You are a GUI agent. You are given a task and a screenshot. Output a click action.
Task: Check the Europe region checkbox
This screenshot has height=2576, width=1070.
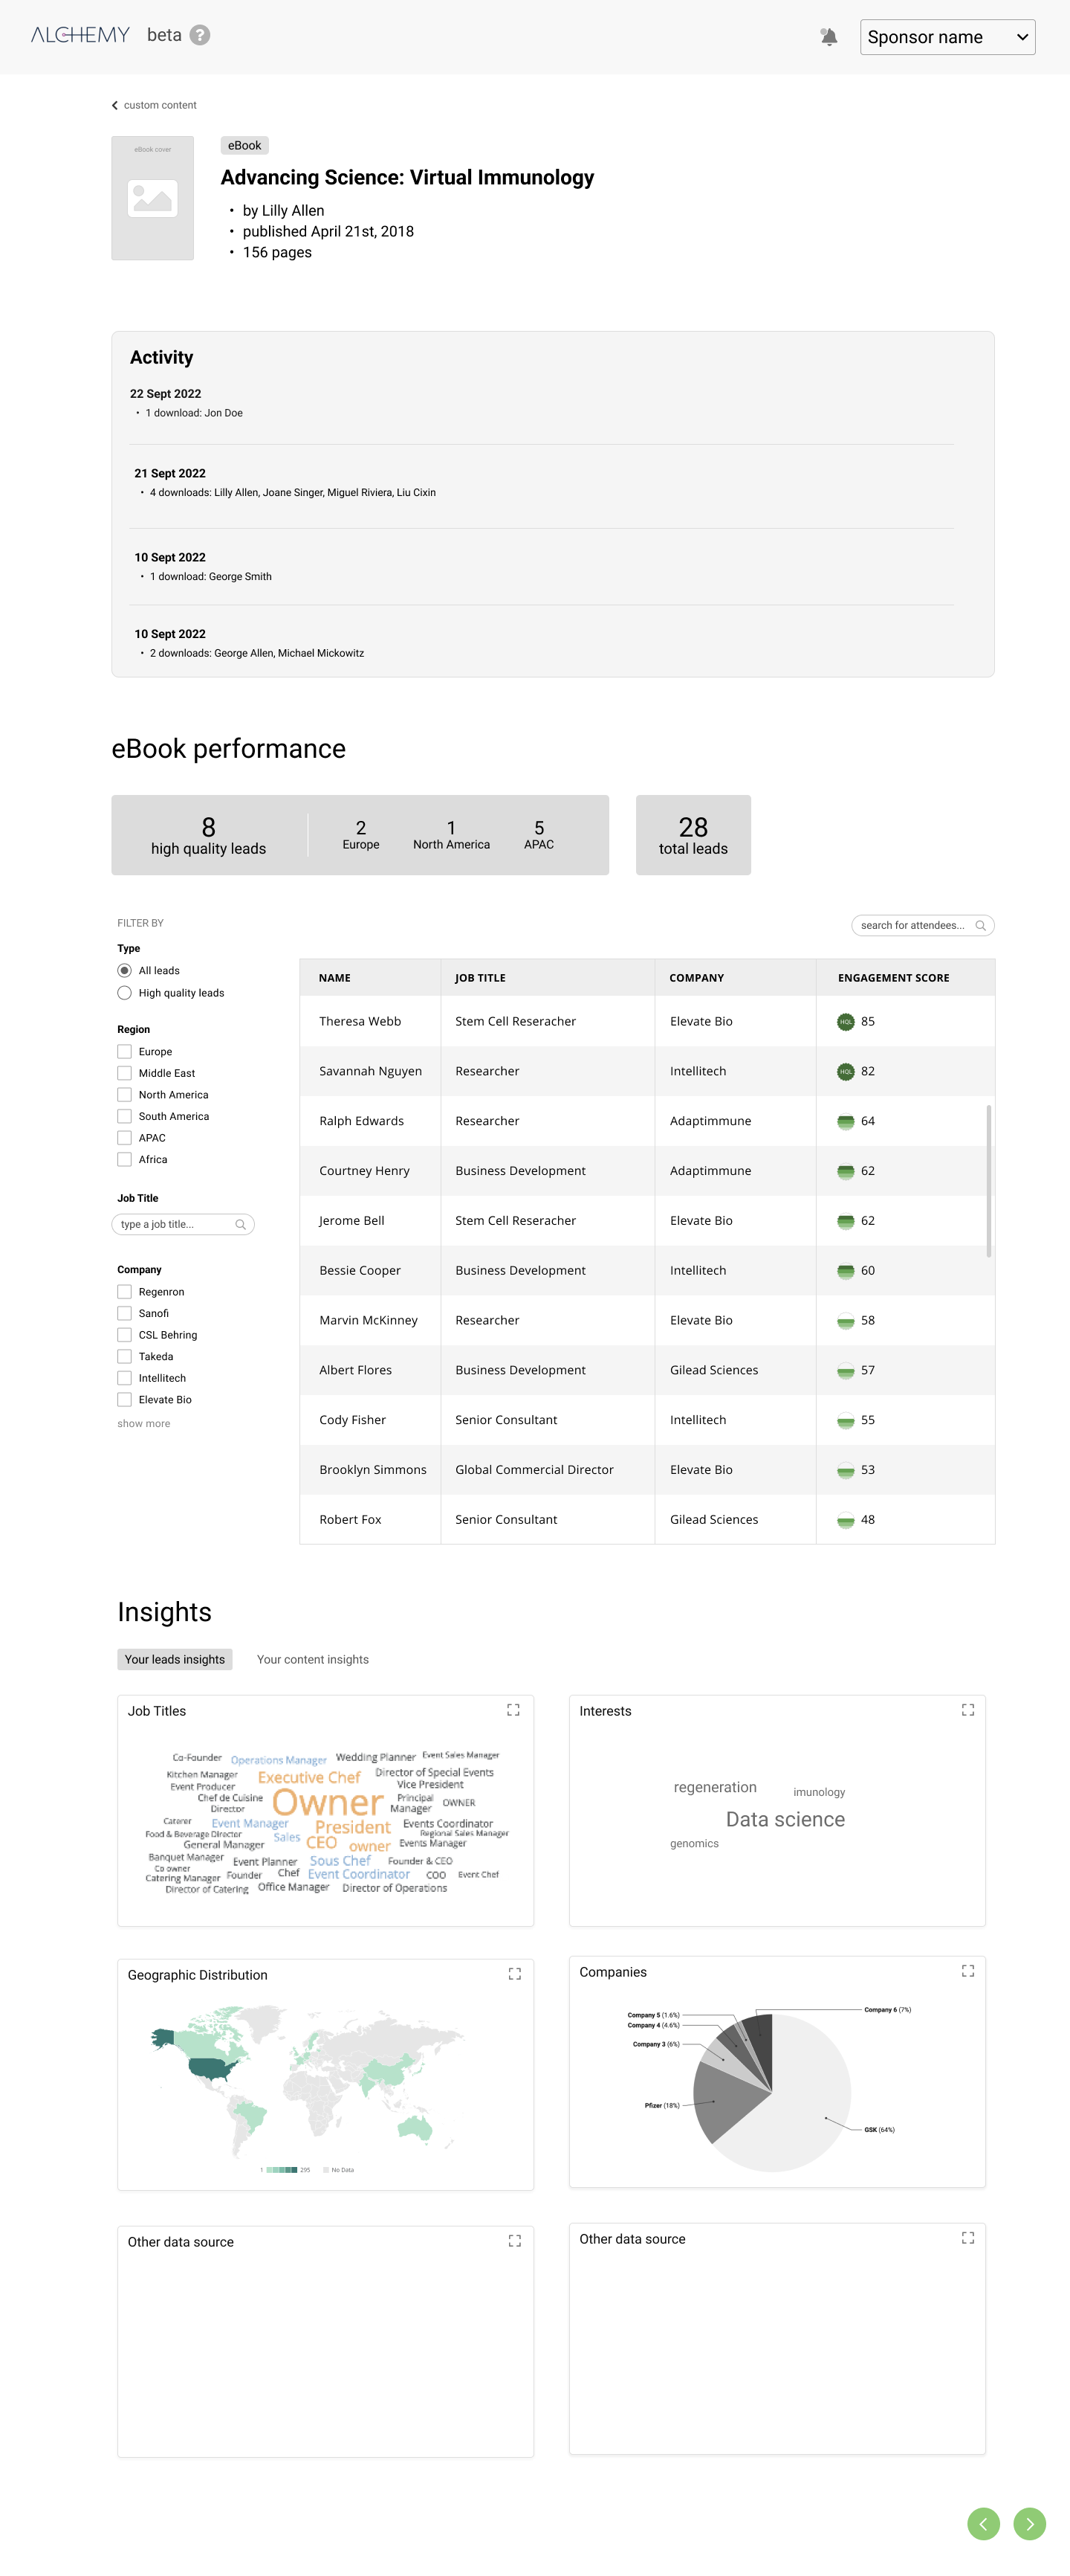point(124,1052)
